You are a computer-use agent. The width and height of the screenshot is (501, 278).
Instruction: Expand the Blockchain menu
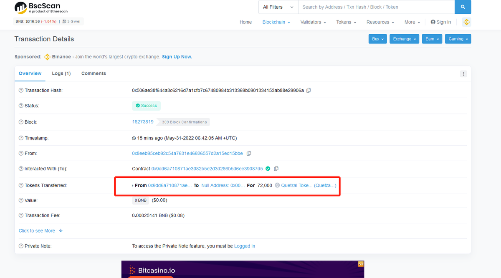coord(276,22)
